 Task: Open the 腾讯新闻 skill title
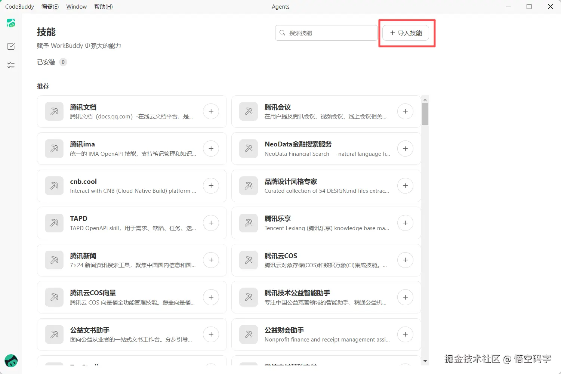(83, 256)
